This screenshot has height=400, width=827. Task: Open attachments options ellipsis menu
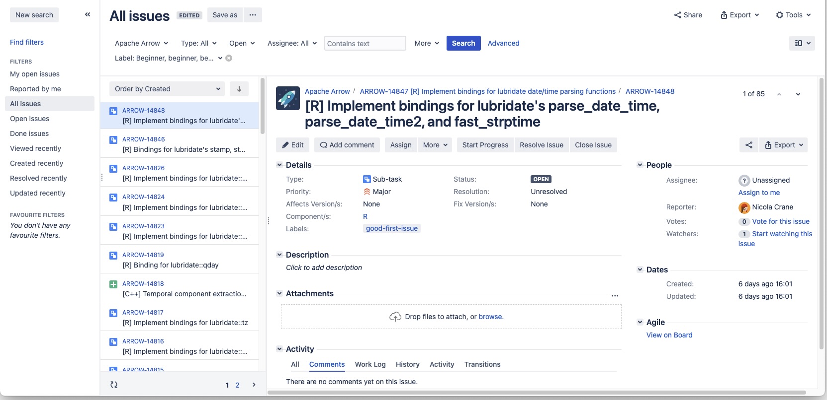[615, 295]
